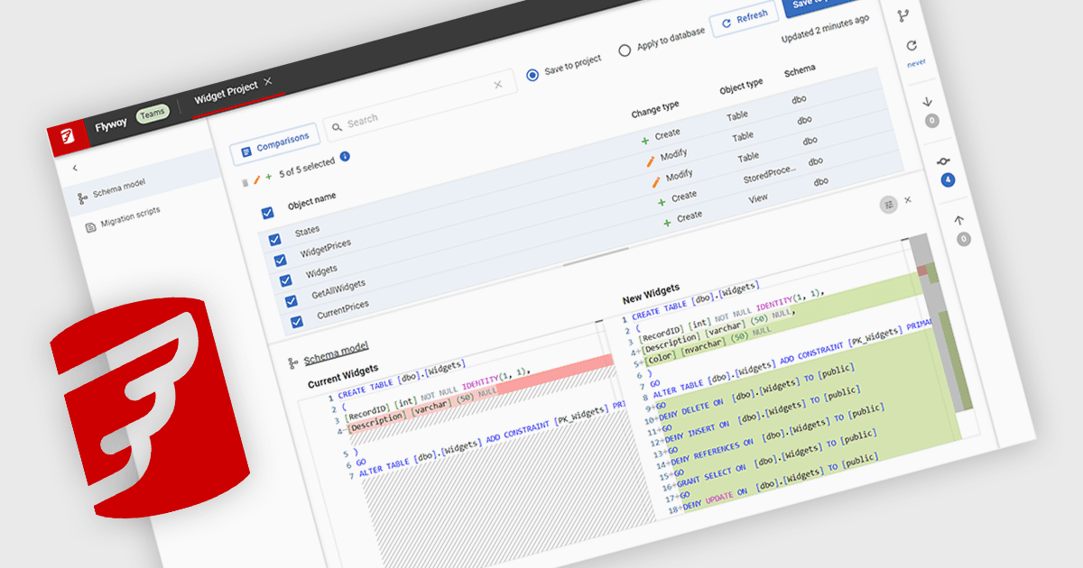
Task: Uncheck the States checkbox
Action: click(273, 239)
